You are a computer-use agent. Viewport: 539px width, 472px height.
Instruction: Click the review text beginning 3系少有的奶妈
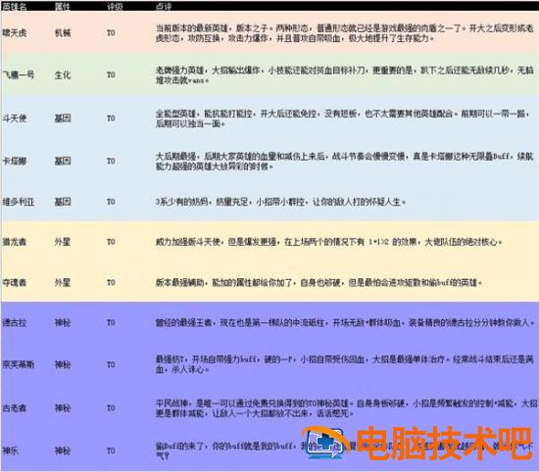point(280,202)
